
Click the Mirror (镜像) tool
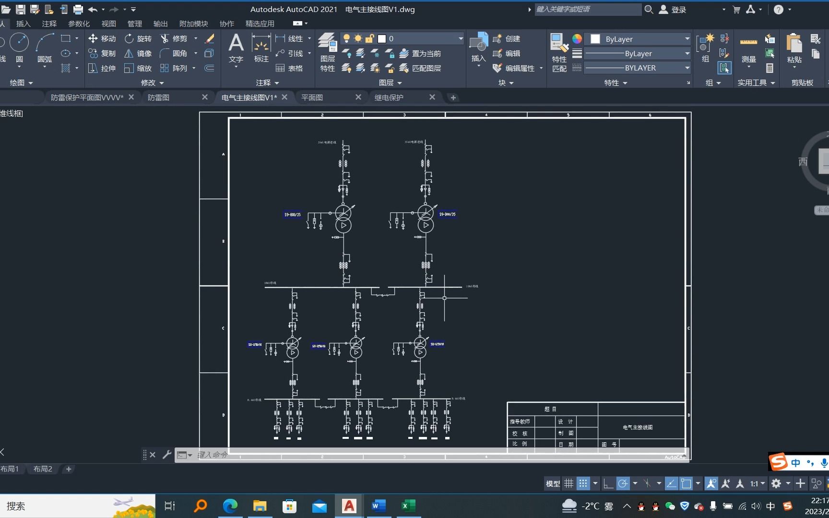[138, 53]
